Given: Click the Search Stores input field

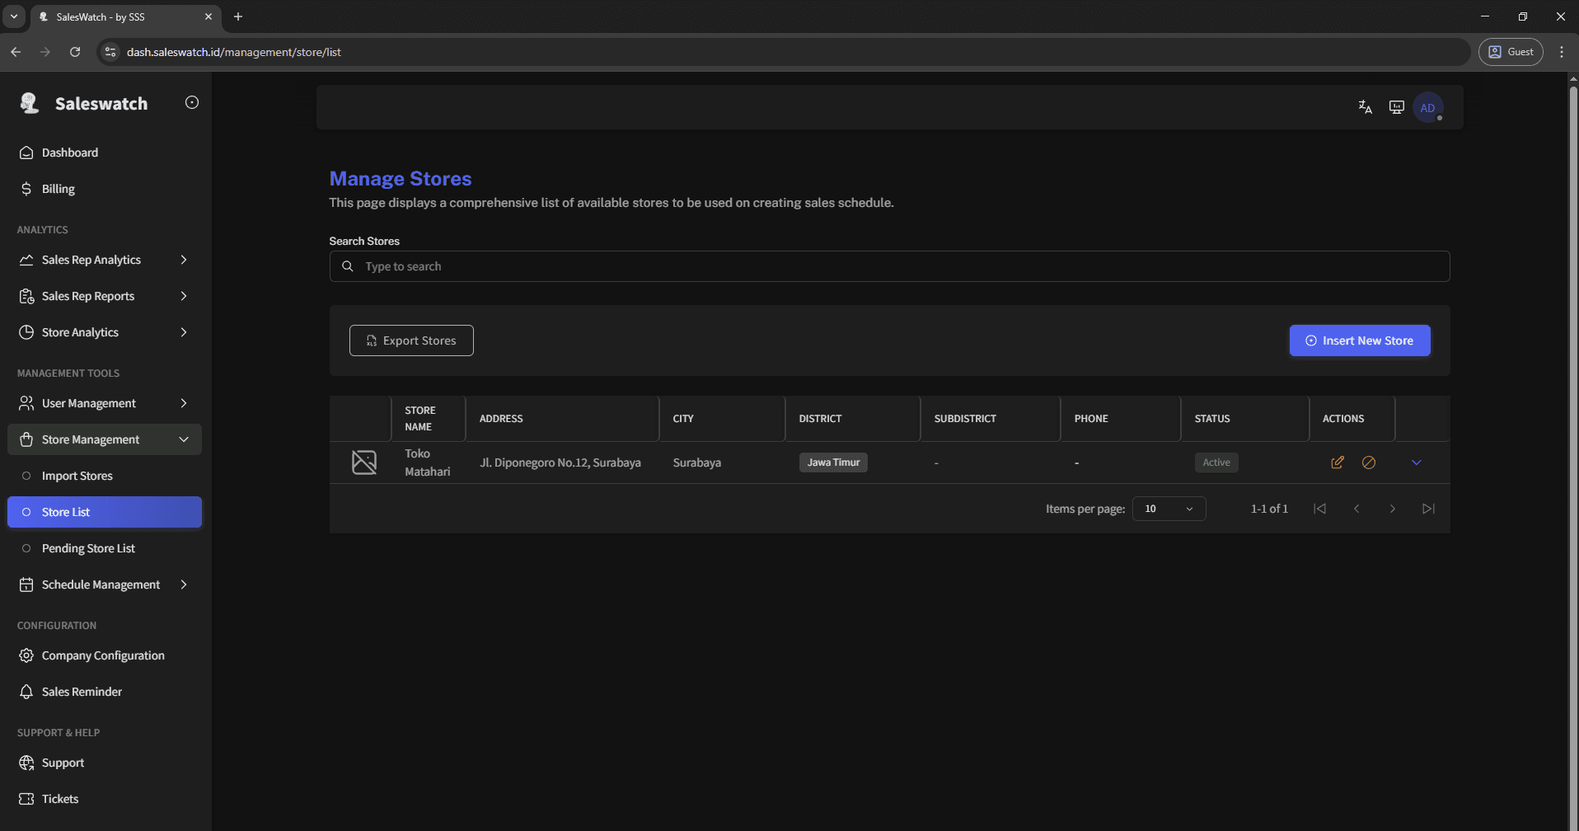Looking at the screenshot, I should tap(888, 266).
